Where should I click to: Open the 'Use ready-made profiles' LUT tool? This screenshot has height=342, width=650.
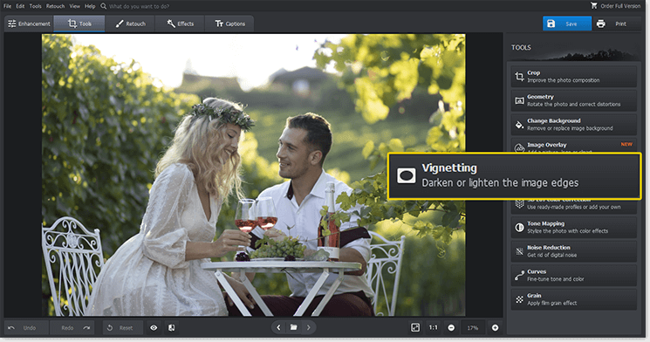pos(574,207)
